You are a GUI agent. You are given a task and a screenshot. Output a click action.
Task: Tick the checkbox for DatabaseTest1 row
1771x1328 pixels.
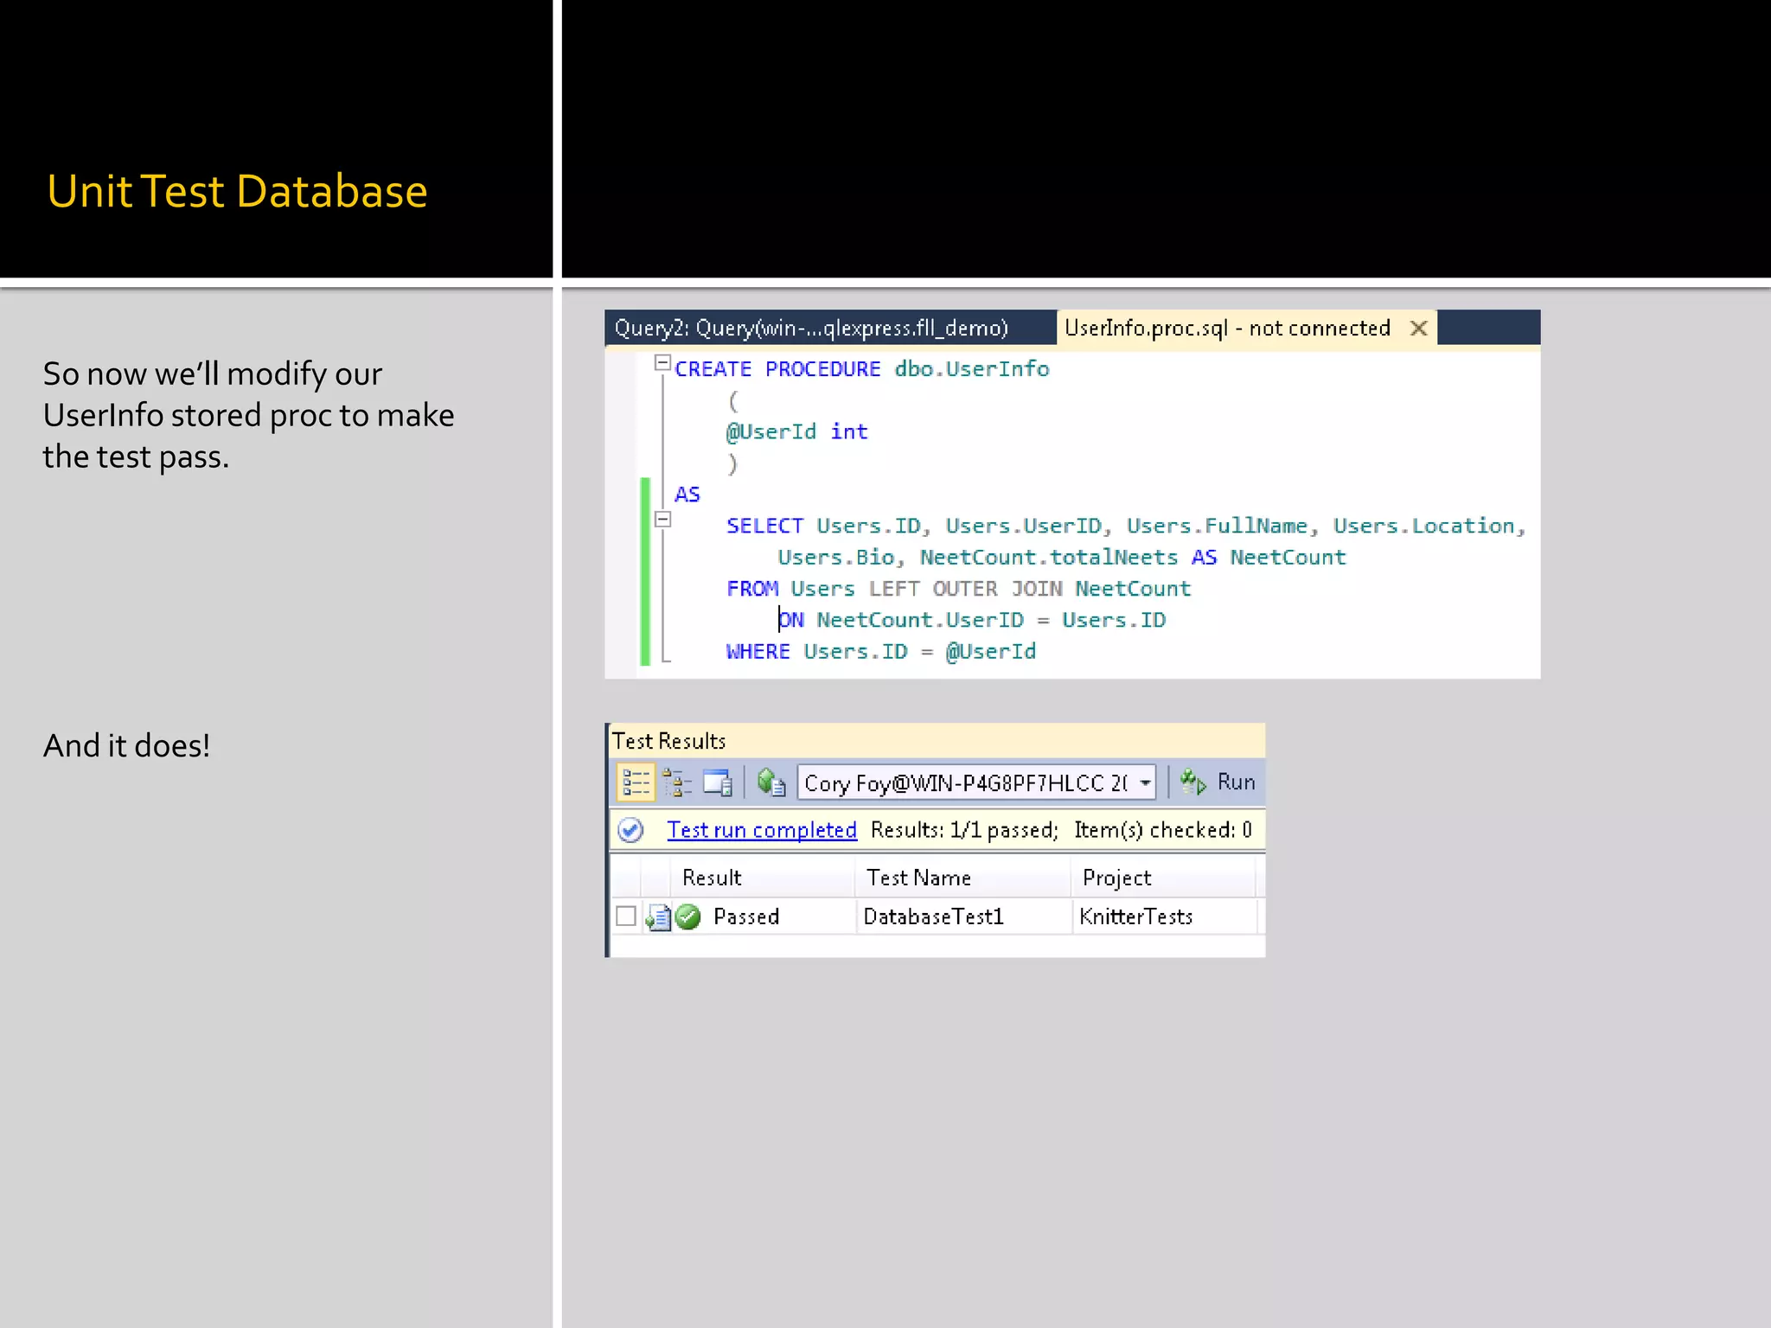click(x=626, y=916)
